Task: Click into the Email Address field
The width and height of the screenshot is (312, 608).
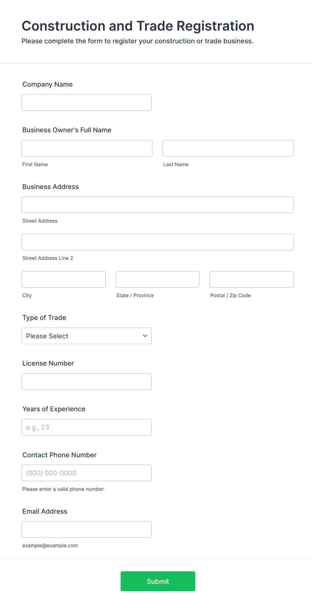Action: coord(87,529)
